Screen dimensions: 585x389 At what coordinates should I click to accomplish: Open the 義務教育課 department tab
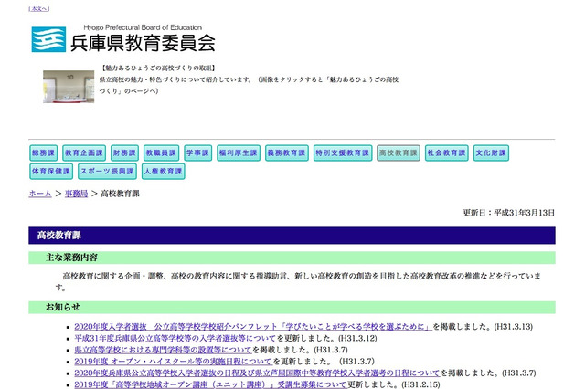[x=286, y=152]
